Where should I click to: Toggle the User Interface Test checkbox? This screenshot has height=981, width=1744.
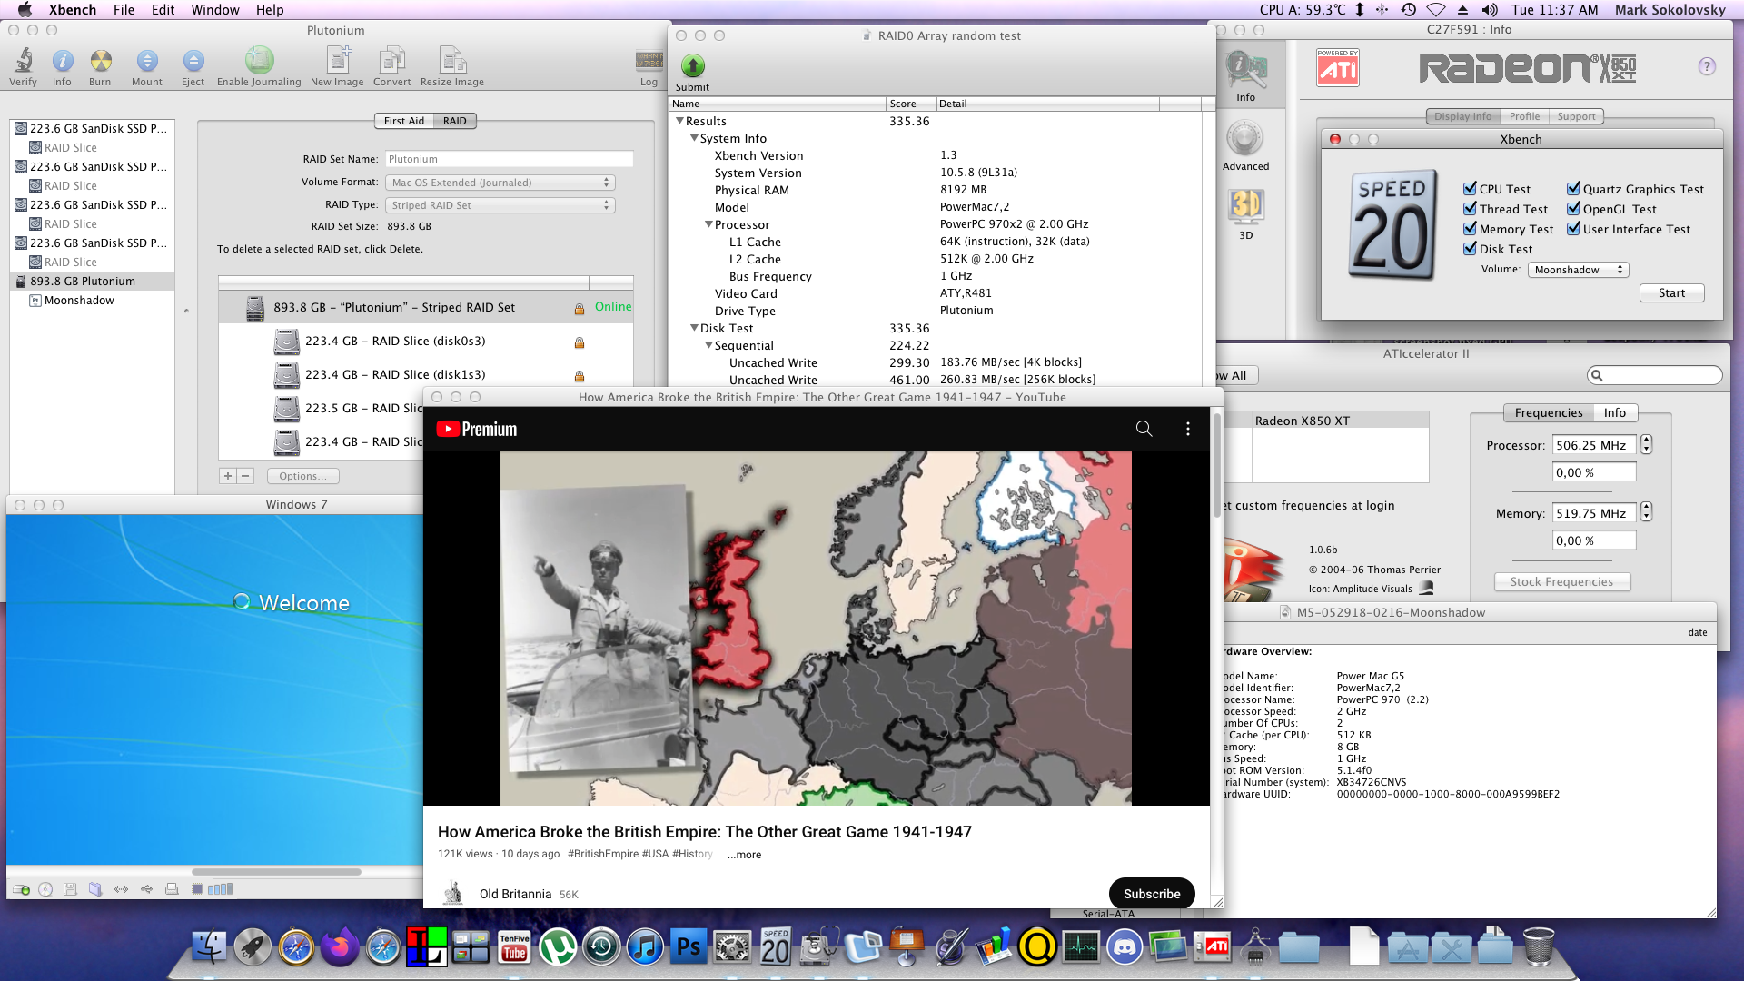(1573, 229)
